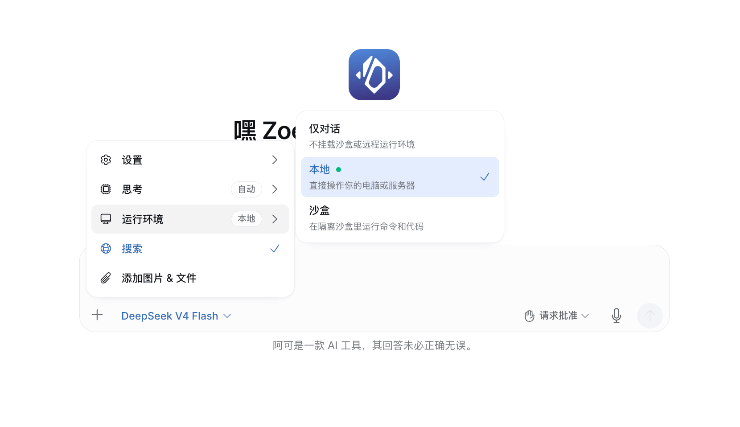
Task: Click the monitor icon beside 运行环境
Action: [106, 219]
